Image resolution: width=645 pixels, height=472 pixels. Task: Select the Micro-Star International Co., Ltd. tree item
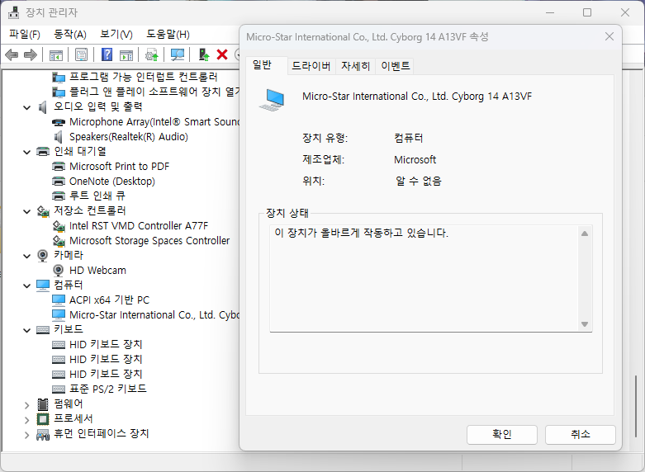click(x=154, y=315)
